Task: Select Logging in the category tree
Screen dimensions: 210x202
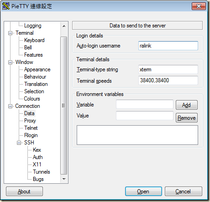Action: [x=33, y=26]
